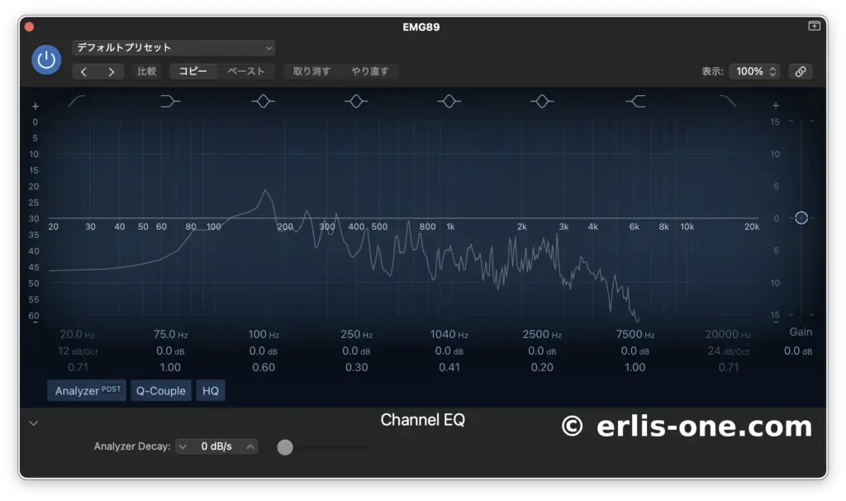Click the 比較 compare button

[x=146, y=71]
